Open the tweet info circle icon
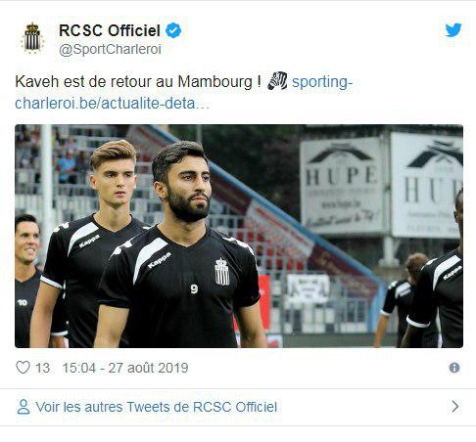Screen dimensions: 476x442 click(x=454, y=368)
